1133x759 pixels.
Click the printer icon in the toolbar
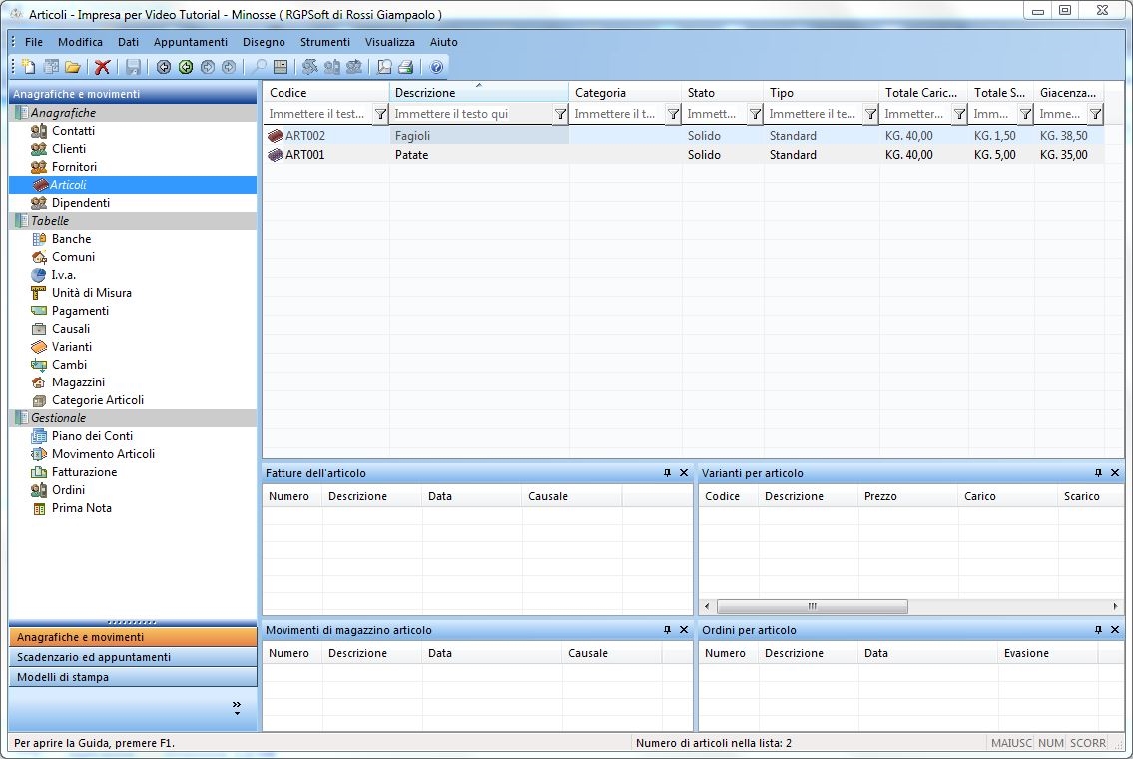pos(406,67)
